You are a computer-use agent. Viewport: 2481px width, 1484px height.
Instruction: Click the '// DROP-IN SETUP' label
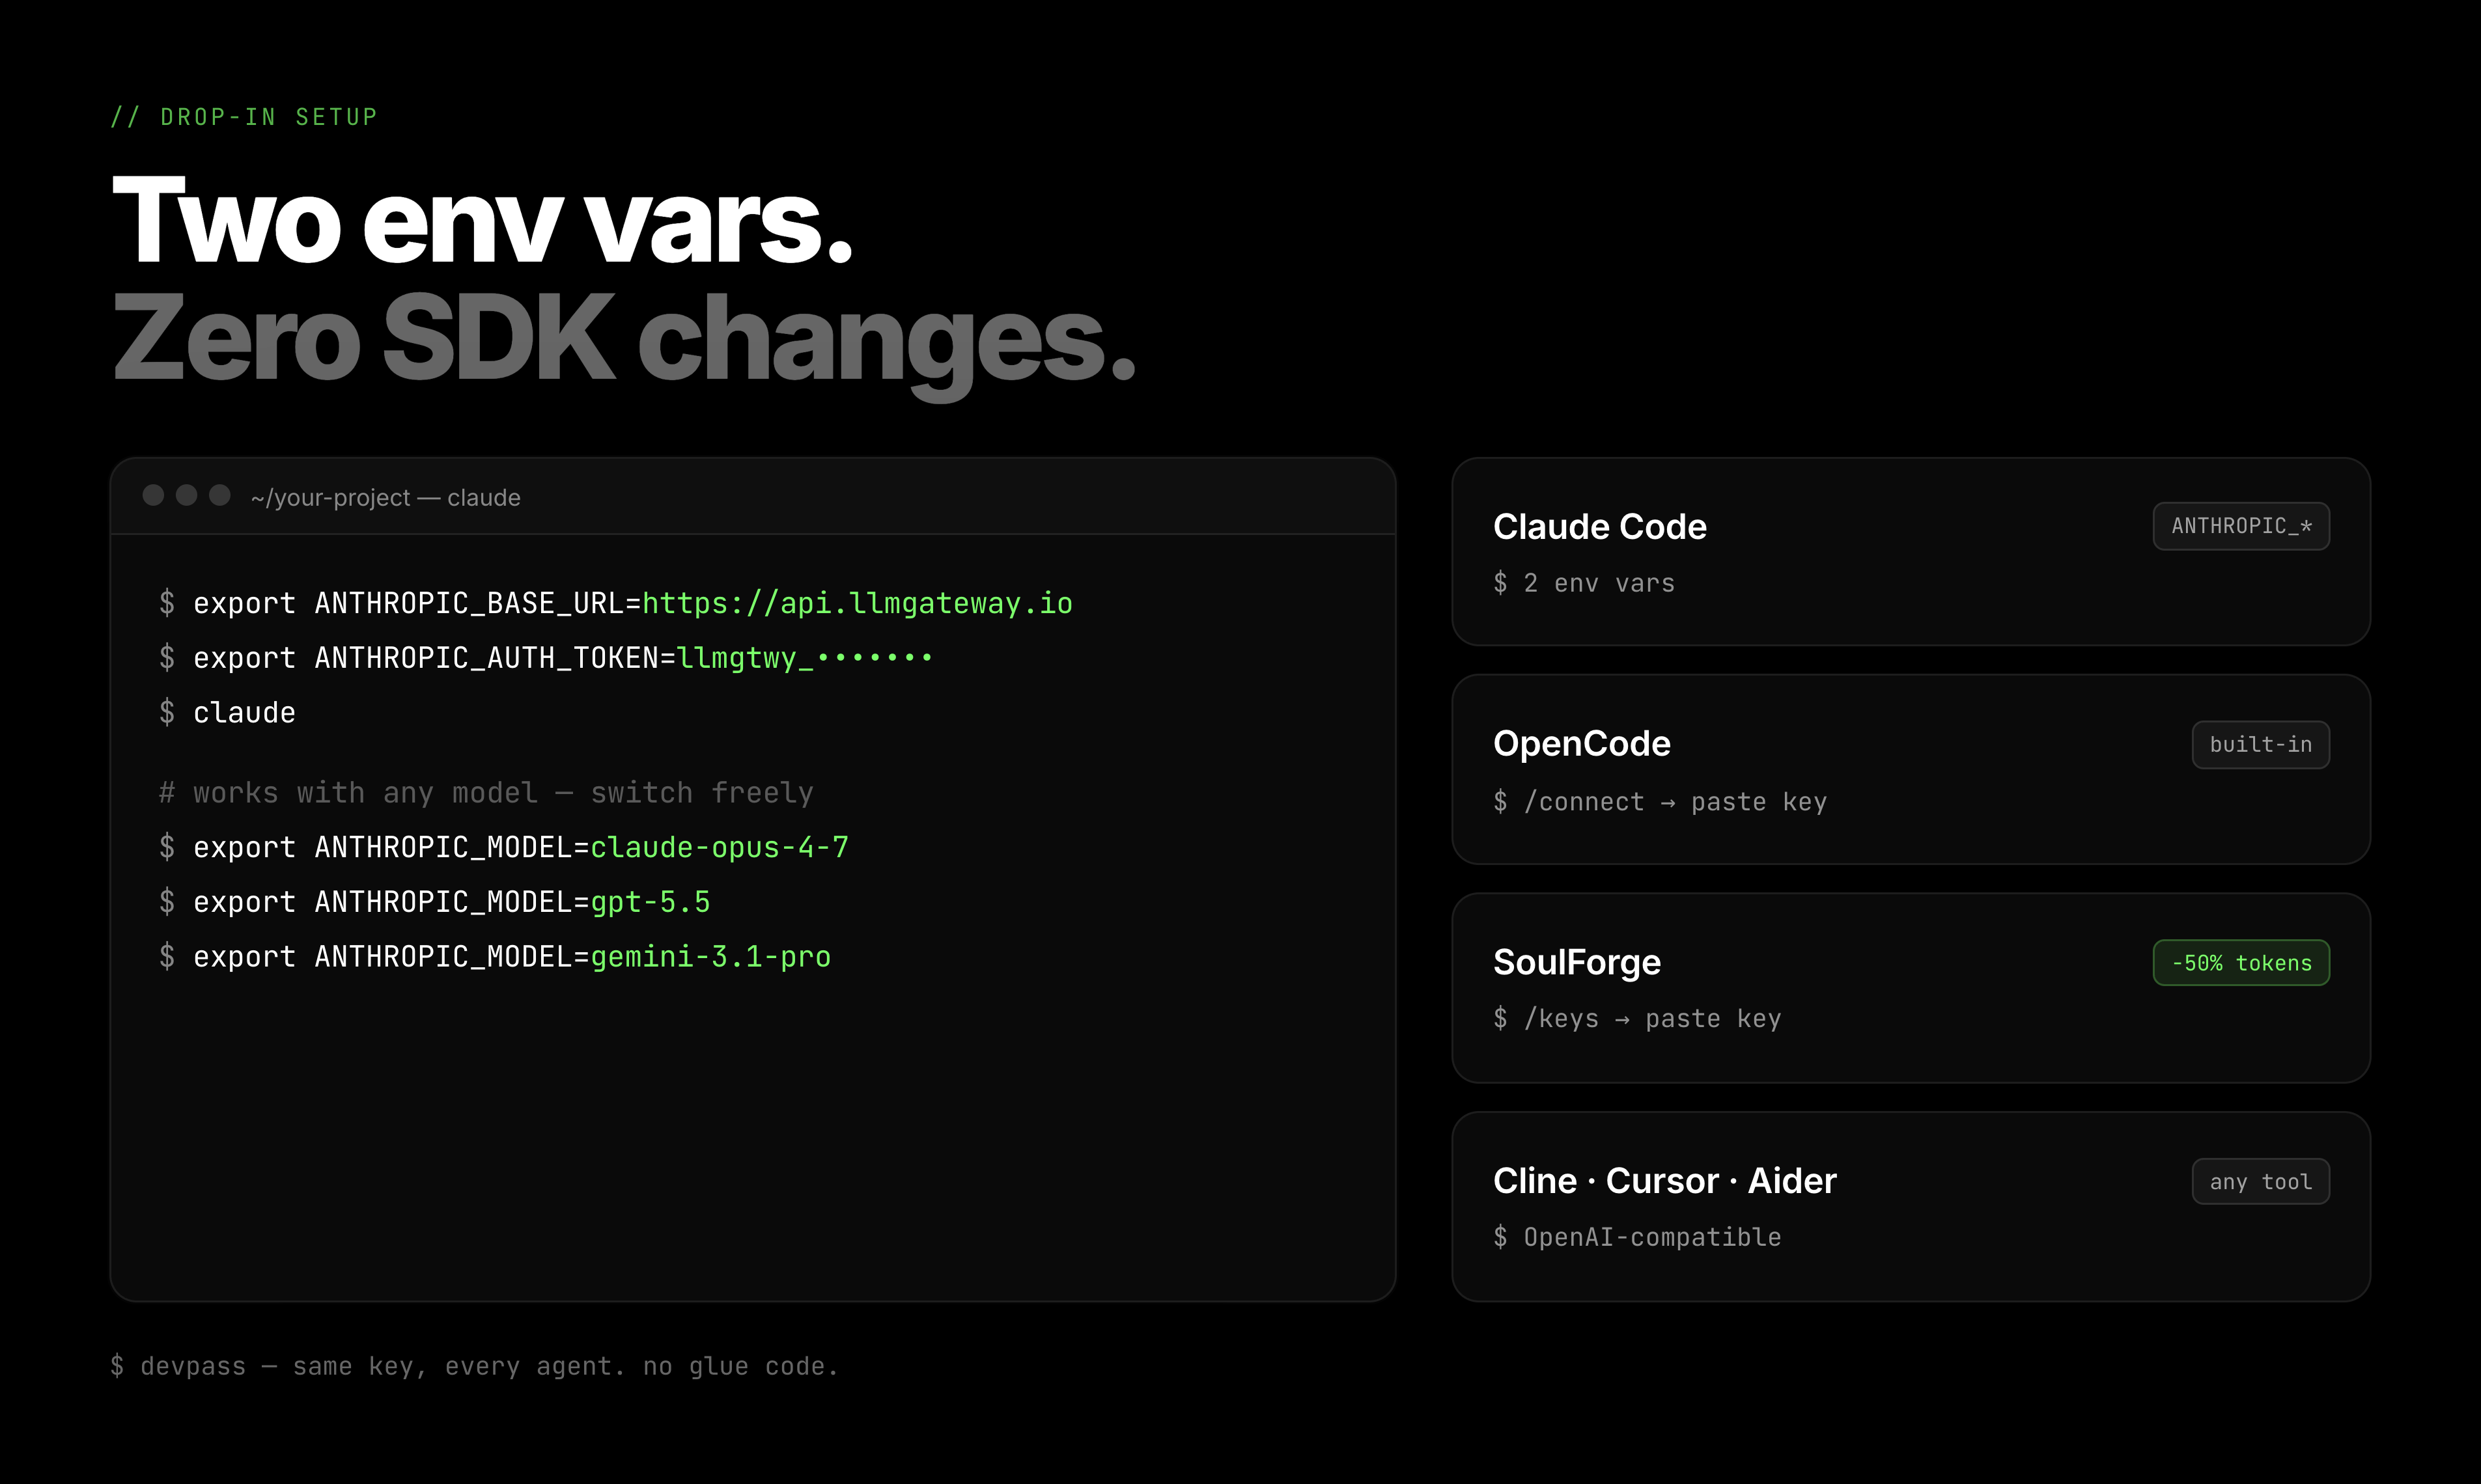tap(244, 117)
